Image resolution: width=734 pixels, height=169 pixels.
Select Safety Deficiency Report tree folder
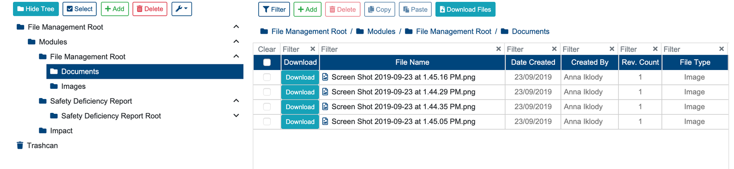pos(91,101)
